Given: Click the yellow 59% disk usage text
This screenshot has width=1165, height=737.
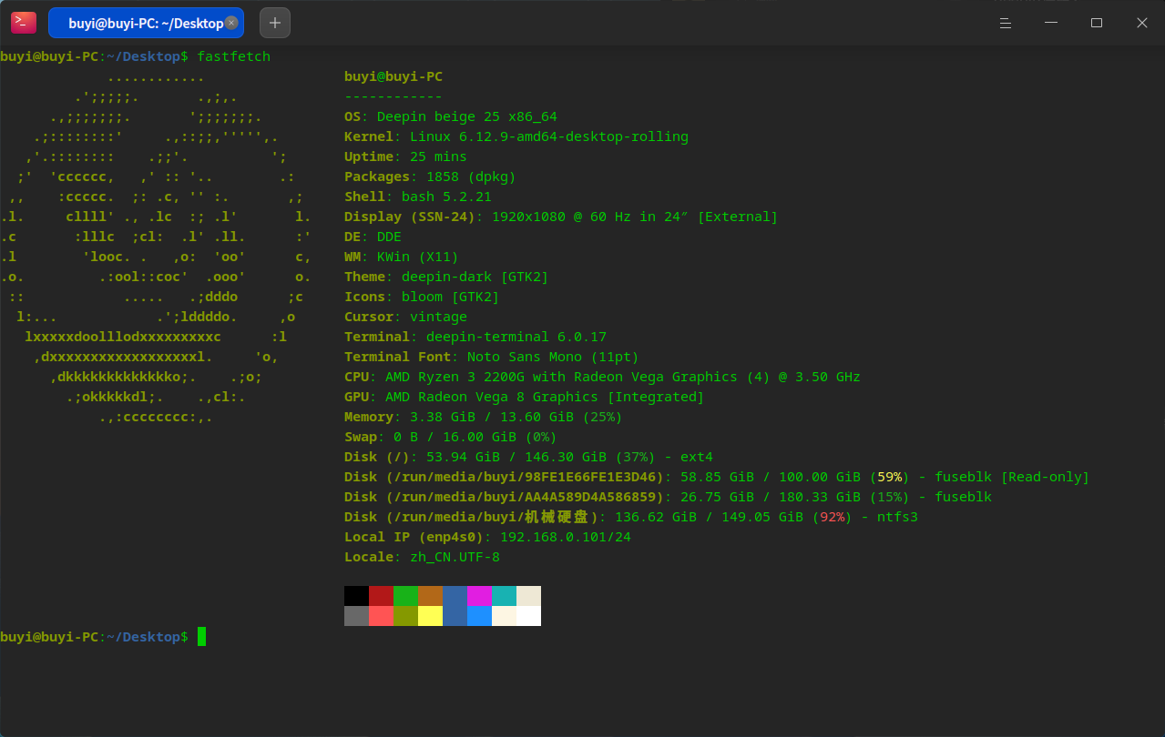Looking at the screenshot, I should click(x=890, y=477).
